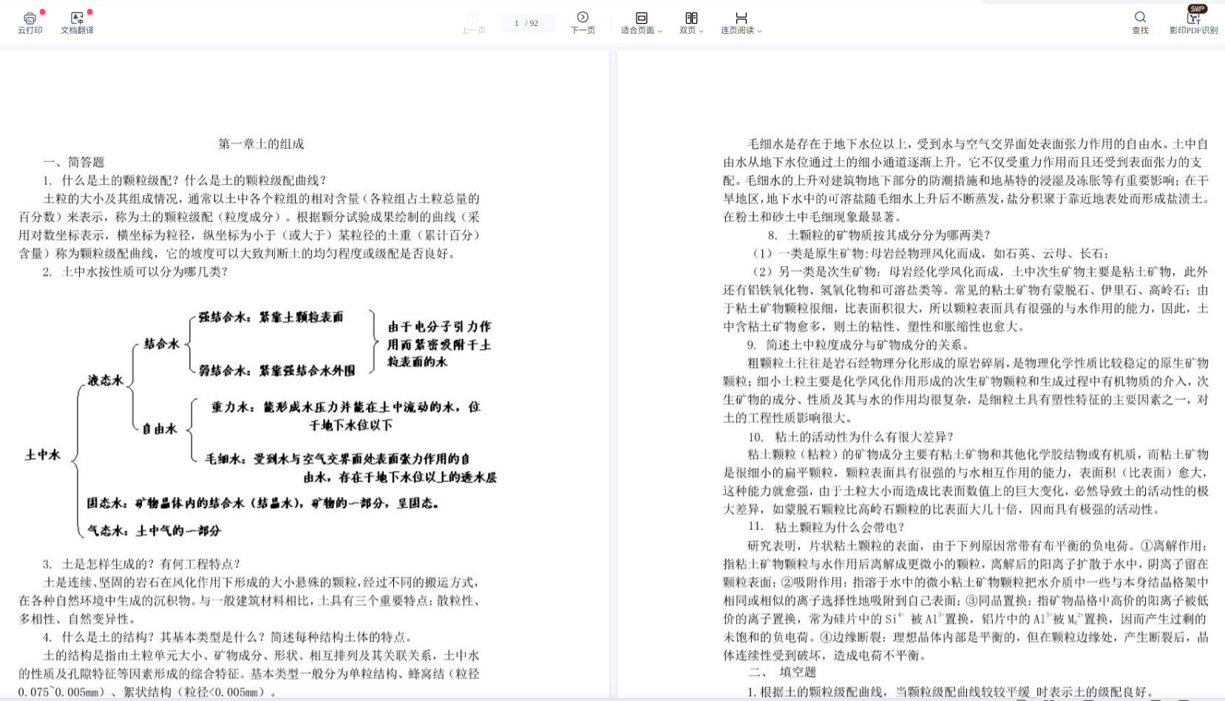This screenshot has height=701, width=1225.
Task: Click the chapter title 第一章土的组成
Action: tap(261, 143)
